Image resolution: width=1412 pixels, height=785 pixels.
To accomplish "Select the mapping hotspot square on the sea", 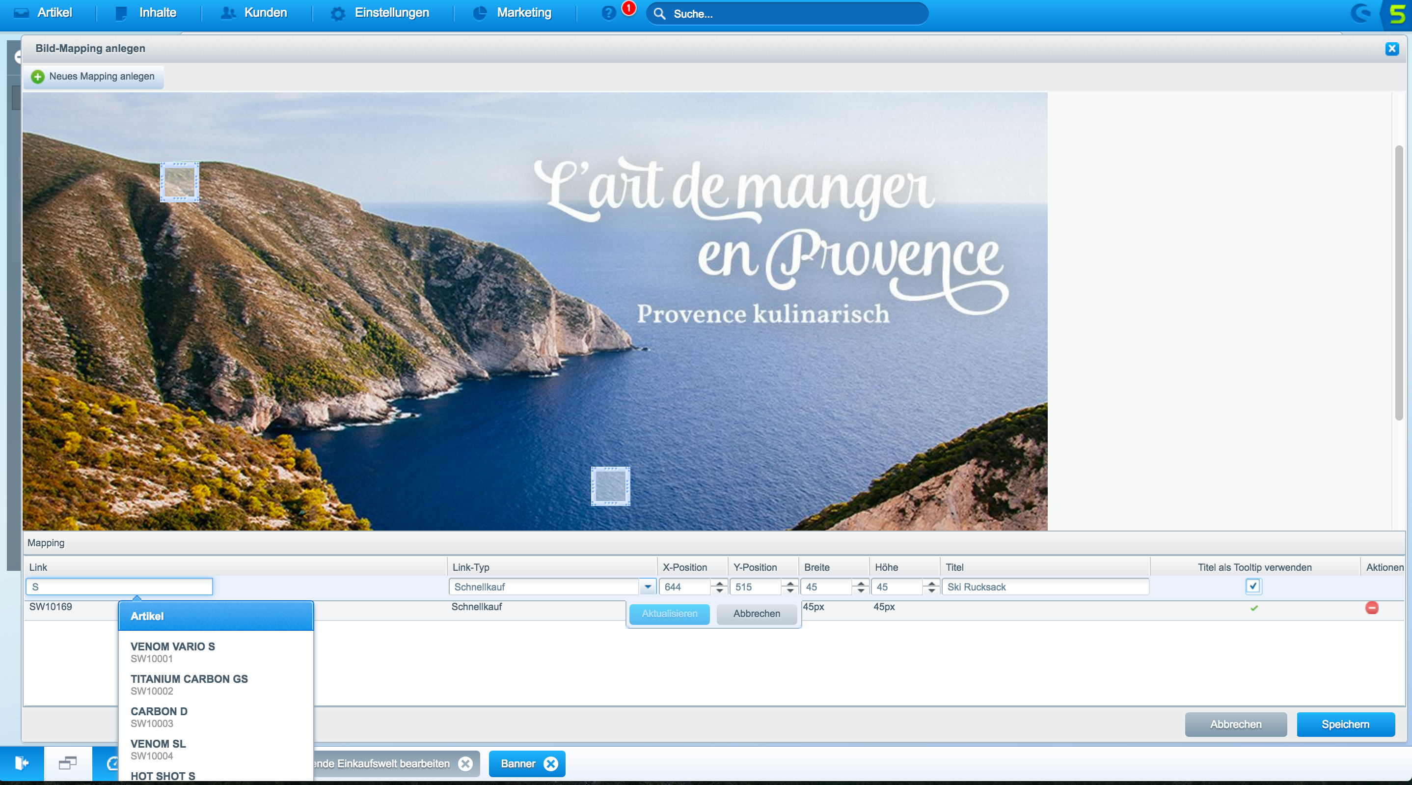I will [610, 486].
